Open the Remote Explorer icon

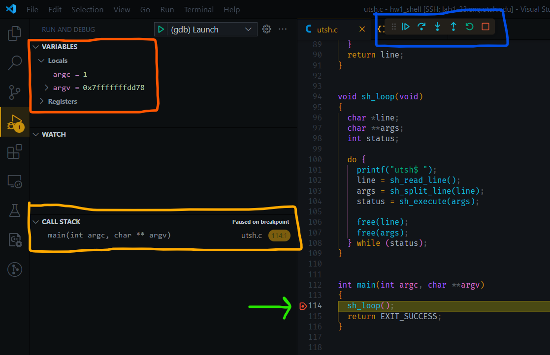pyautogui.click(x=15, y=182)
